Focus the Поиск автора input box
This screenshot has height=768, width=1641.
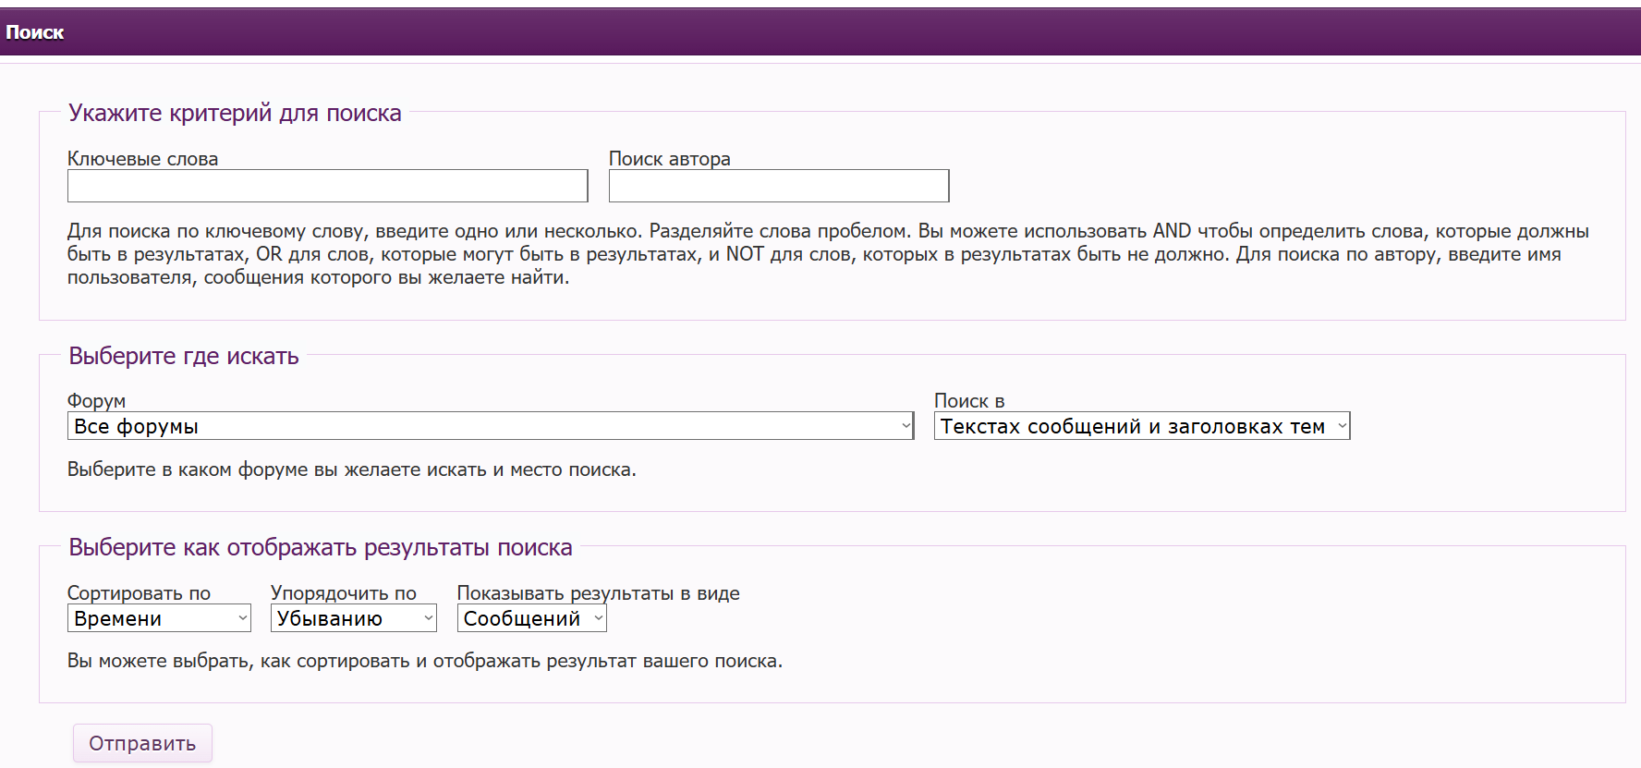pyautogui.click(x=778, y=186)
